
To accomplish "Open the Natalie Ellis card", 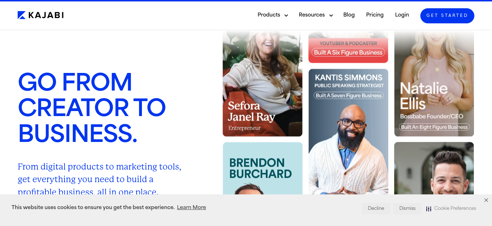I will click(x=434, y=83).
